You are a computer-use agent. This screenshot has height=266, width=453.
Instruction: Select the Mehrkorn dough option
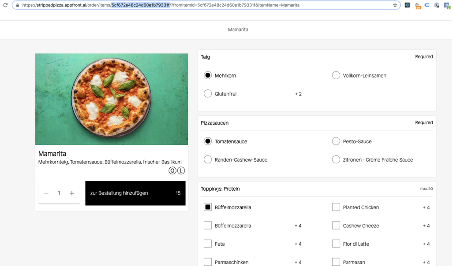coord(208,76)
